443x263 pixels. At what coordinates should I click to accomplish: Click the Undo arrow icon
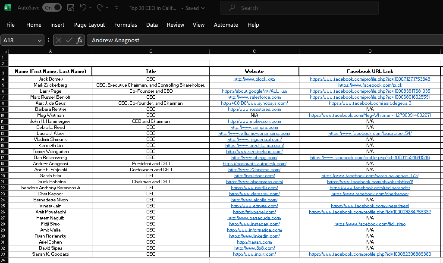pyautogui.click(x=83, y=8)
